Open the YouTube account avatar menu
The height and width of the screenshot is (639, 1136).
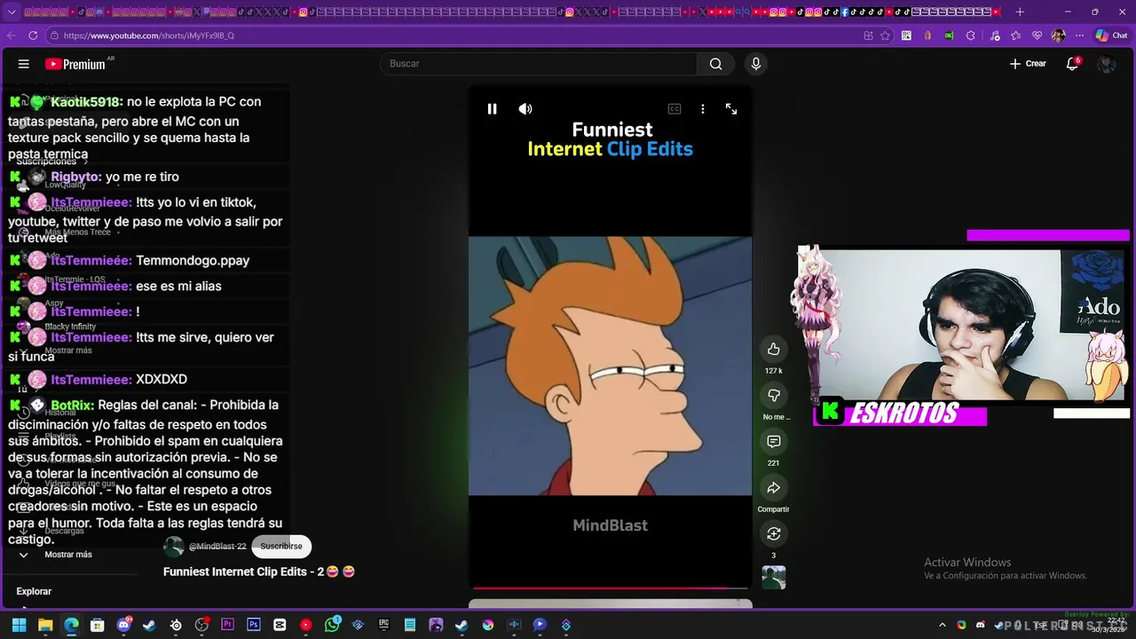click(1106, 64)
